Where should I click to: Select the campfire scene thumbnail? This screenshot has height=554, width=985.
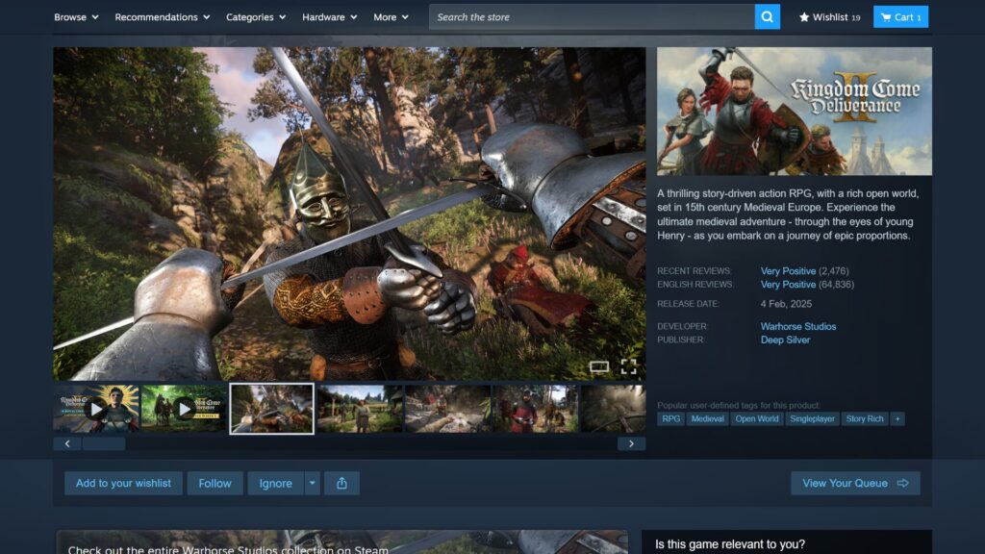click(448, 409)
